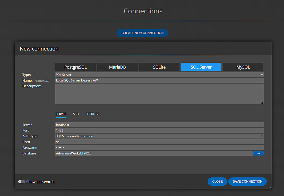
Task: Select the MariaDB database type
Action: pyautogui.click(x=117, y=67)
